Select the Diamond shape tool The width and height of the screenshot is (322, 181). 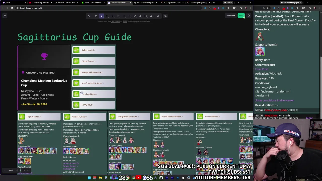(x=112, y=16)
